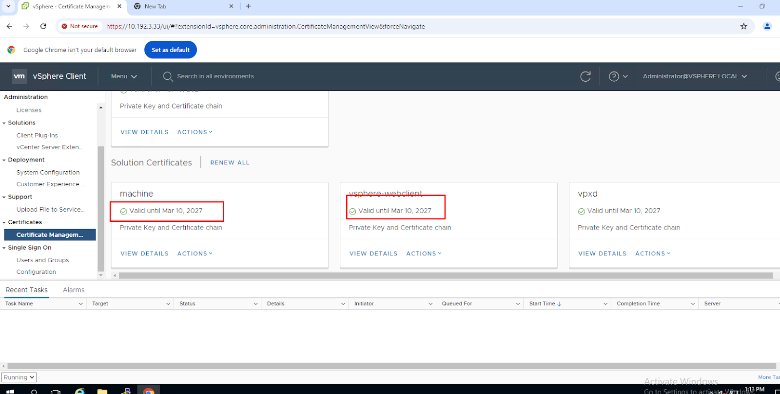The image size is (780, 394).
Task: Click the browser address bar URL
Action: coord(265,26)
